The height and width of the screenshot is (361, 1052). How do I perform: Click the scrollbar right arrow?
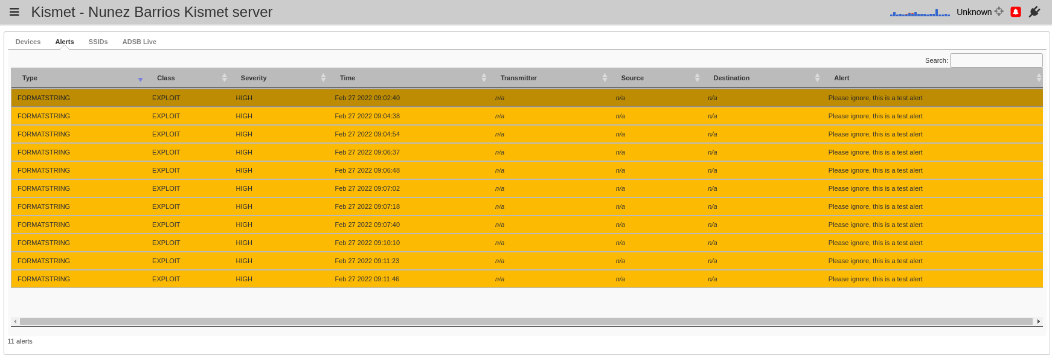[1038, 321]
